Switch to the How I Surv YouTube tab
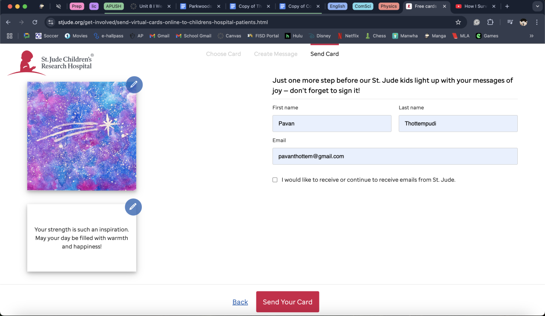This screenshot has width=545, height=316. [476, 6]
